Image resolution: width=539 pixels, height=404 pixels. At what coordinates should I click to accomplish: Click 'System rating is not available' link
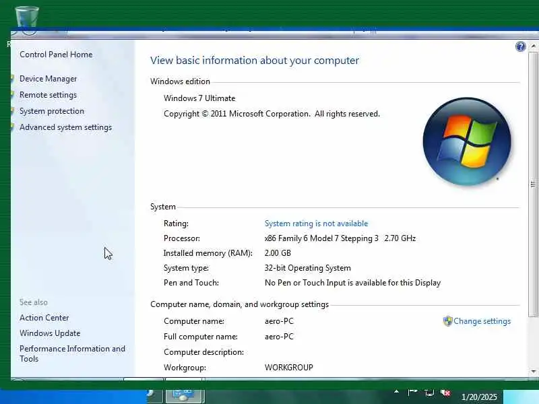point(316,224)
